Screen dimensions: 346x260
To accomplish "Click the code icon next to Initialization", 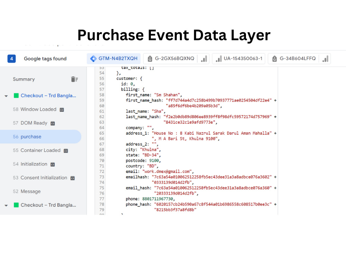I will coord(53,164).
